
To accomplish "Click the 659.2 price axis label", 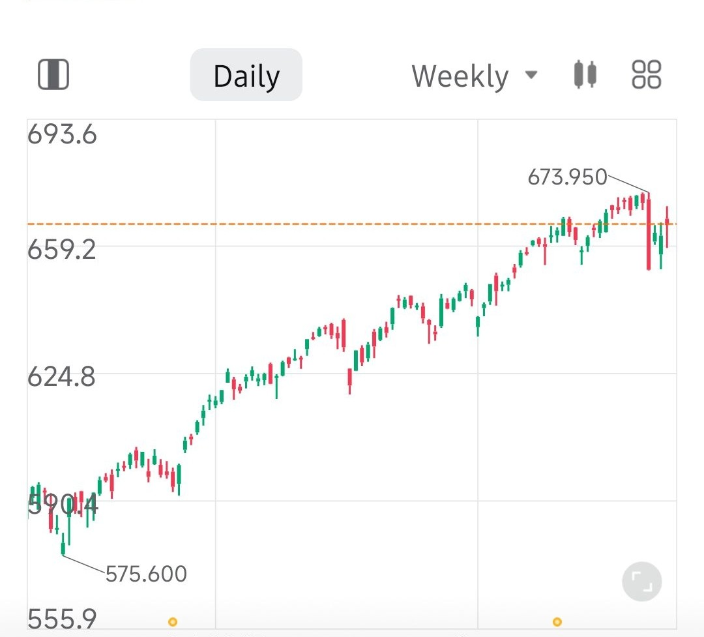I will pos(62,249).
